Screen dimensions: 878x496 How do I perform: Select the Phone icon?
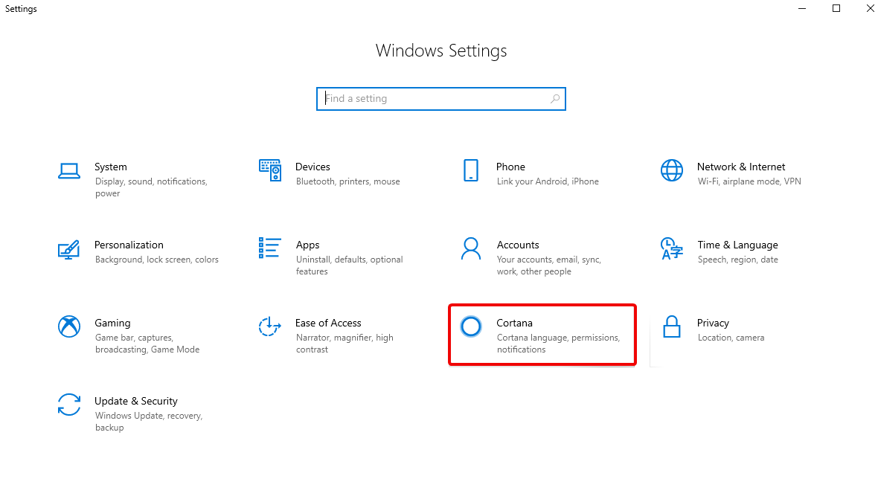click(470, 170)
